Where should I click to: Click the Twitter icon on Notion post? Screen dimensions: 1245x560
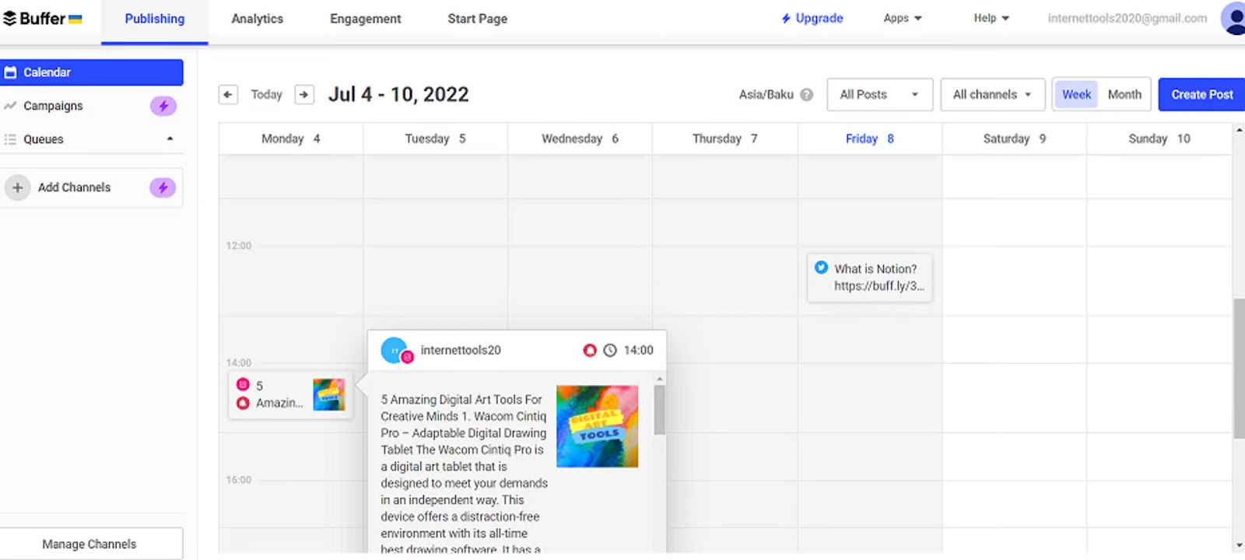[x=821, y=268]
